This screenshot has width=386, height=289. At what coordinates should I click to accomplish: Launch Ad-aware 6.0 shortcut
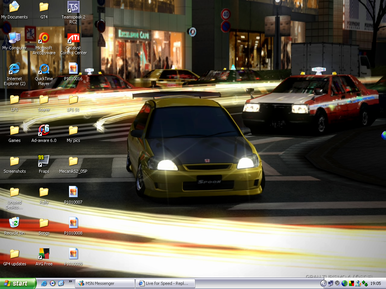coord(44,134)
